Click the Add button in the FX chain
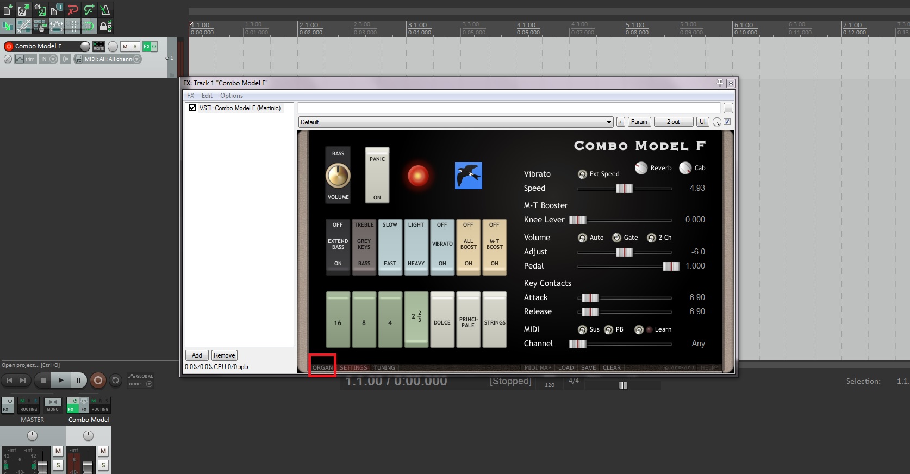The width and height of the screenshot is (910, 474). (197, 355)
